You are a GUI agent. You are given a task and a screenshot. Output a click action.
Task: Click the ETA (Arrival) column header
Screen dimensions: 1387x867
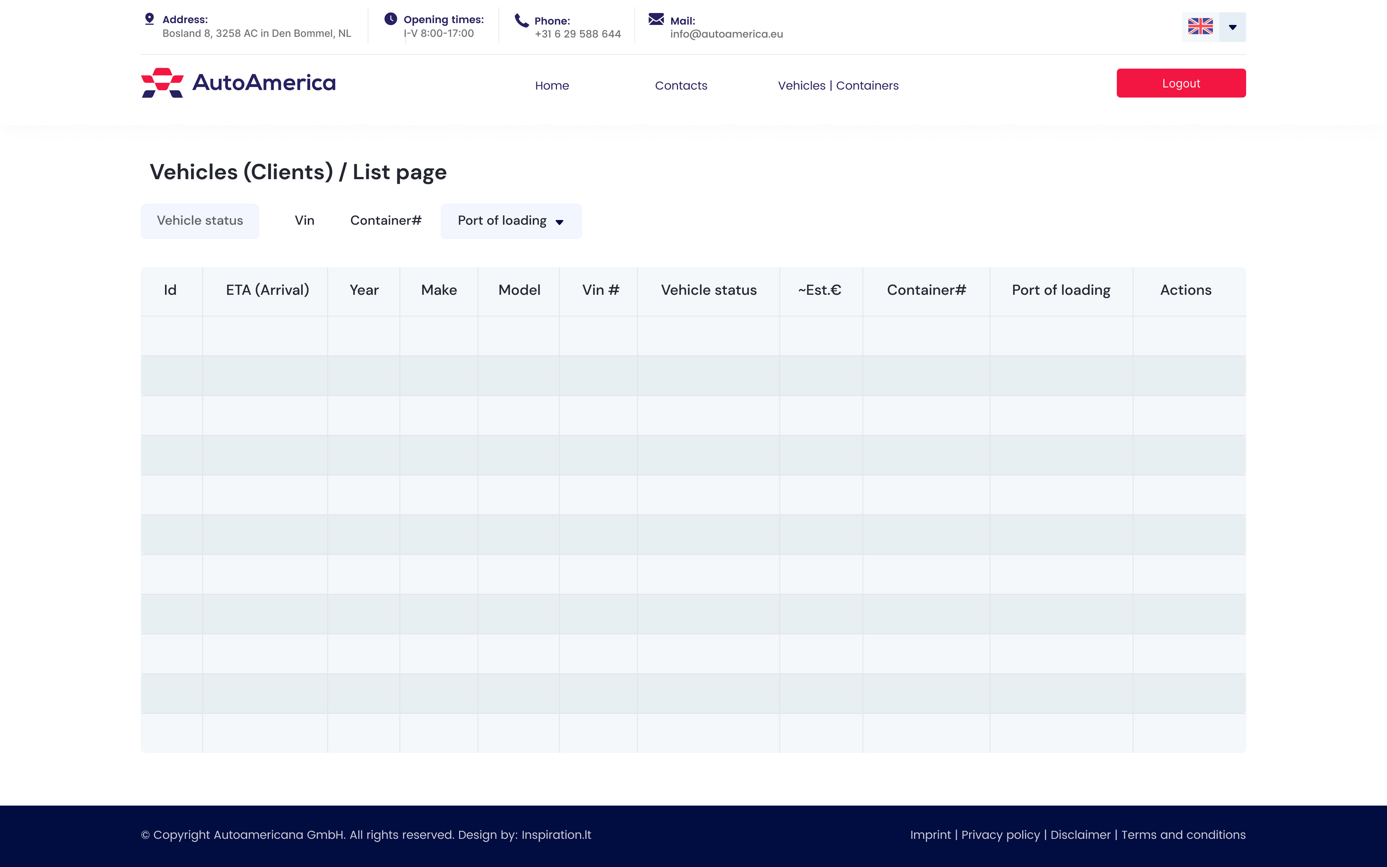267,290
